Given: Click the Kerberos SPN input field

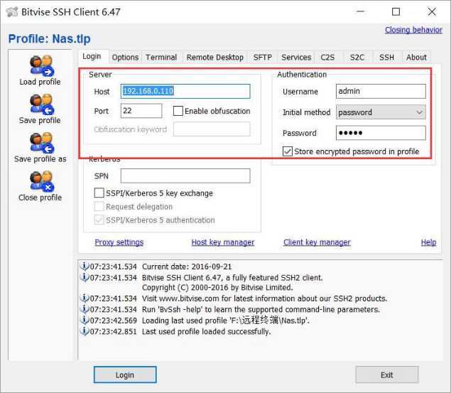Looking at the screenshot, I should click(x=185, y=176).
